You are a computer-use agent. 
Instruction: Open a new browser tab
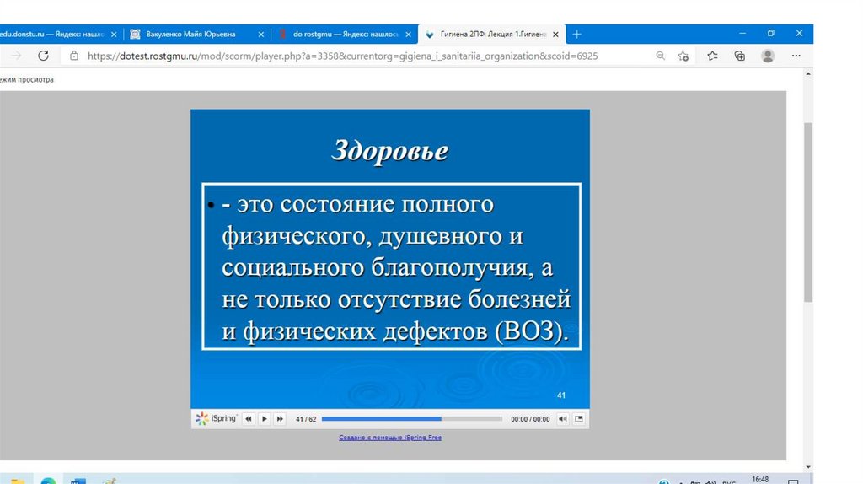tap(577, 34)
